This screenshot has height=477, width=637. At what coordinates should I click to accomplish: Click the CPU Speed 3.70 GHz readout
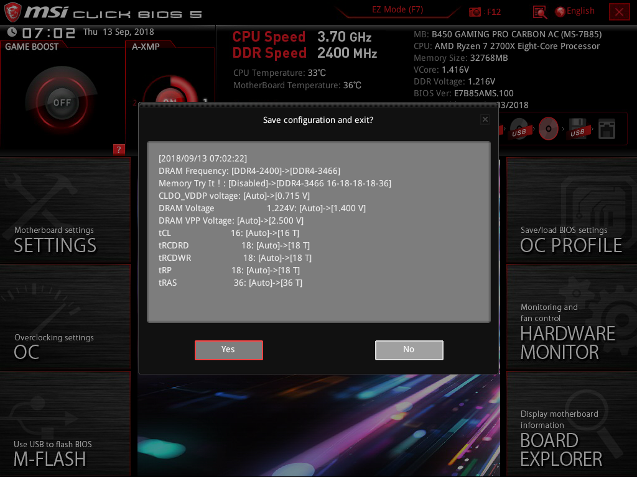point(302,37)
